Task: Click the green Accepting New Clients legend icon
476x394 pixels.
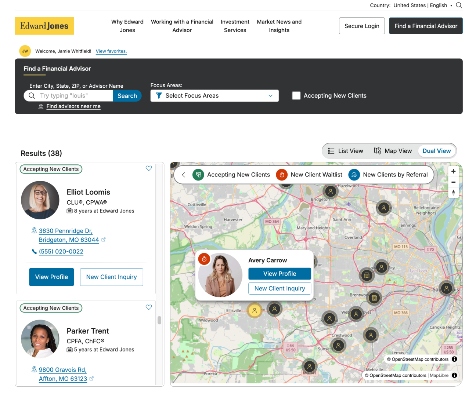Action: [198, 175]
